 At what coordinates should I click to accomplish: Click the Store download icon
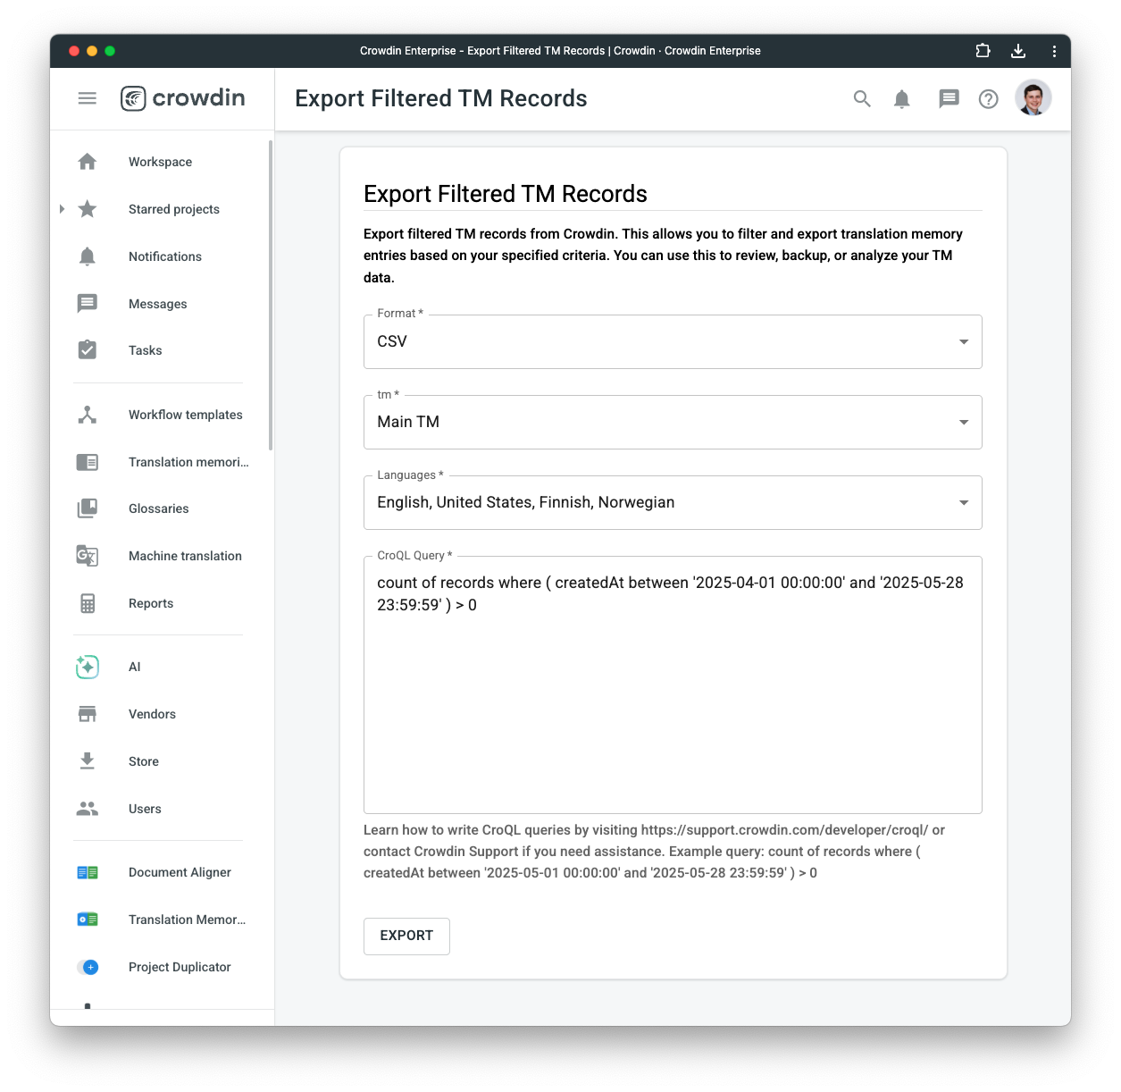[88, 761]
